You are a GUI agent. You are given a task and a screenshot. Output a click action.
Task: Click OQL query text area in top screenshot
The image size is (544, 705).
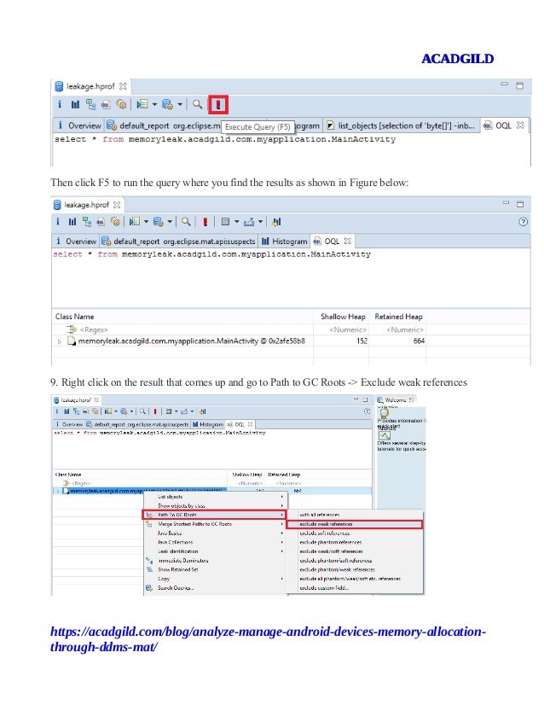tap(291, 150)
